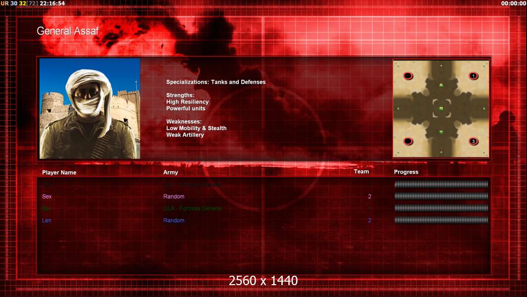Click the 22:16:54 clock in the overlay

(x=52, y=3)
